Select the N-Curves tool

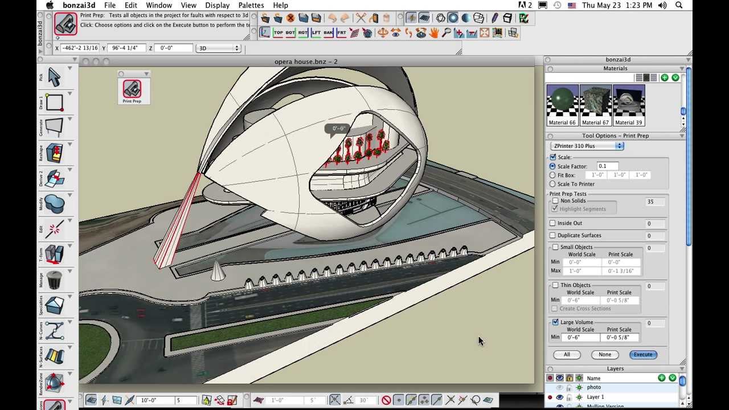pos(54,330)
